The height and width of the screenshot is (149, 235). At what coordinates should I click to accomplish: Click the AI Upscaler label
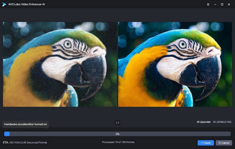point(204,122)
